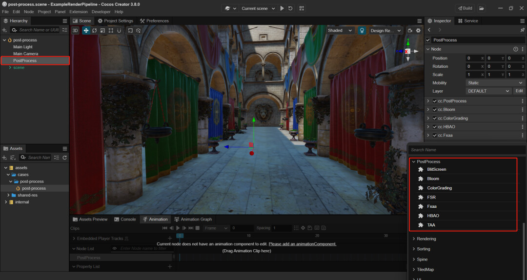Open the Shaded render mode dropdown
527x280 pixels.
(340, 30)
